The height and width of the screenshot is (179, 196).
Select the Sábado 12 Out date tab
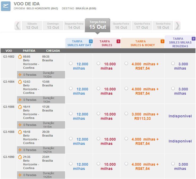pos(32,26)
